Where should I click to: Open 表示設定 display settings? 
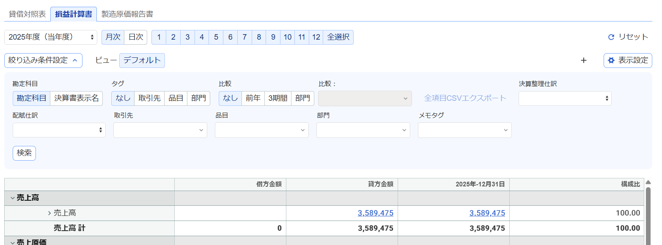point(628,60)
